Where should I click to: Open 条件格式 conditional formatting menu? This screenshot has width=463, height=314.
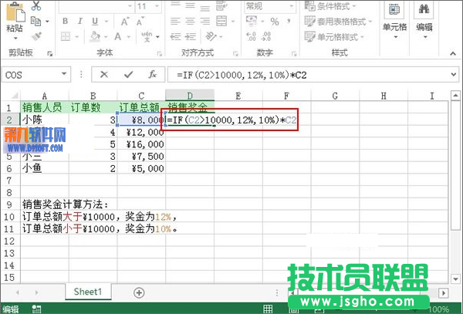pos(331,6)
